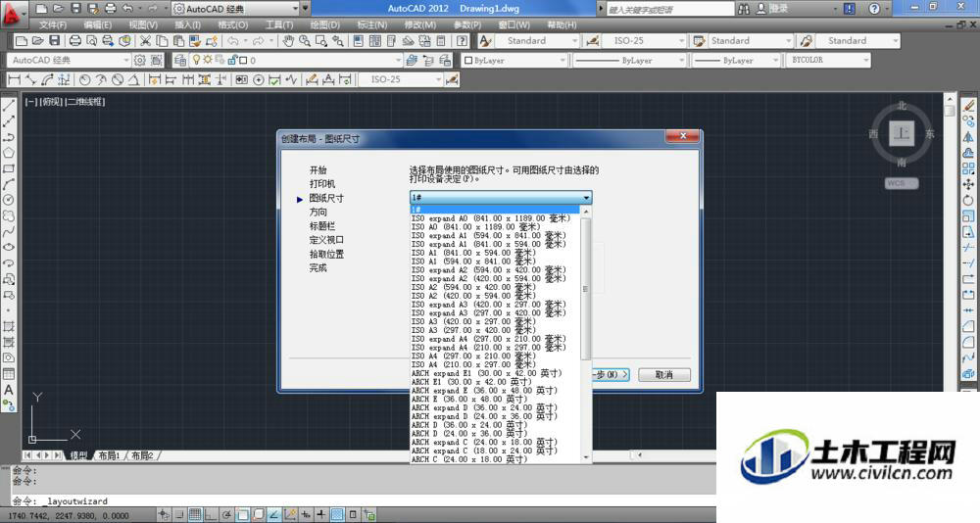Open the Text Style manager icon

(486, 40)
